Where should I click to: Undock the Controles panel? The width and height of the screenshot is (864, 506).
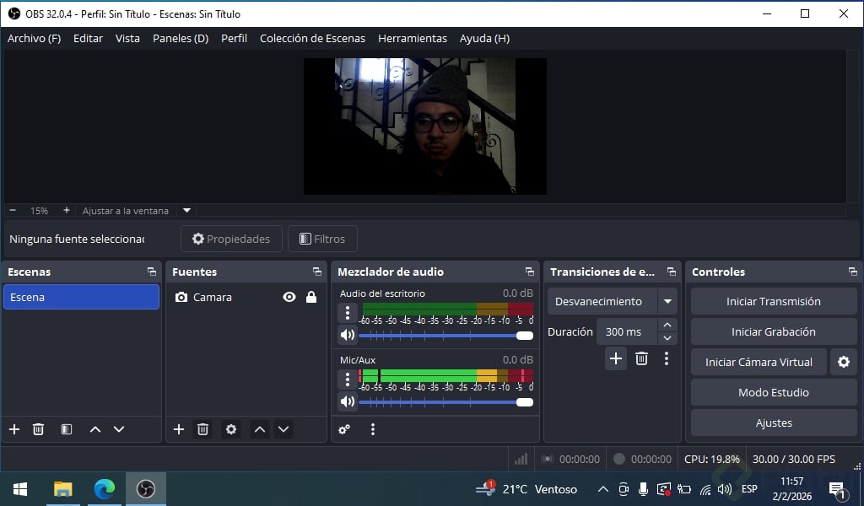(852, 272)
